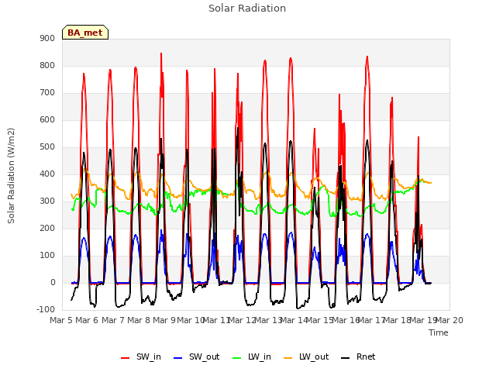
Task: Click the black Rnet legend swatch
Action: 345,358
